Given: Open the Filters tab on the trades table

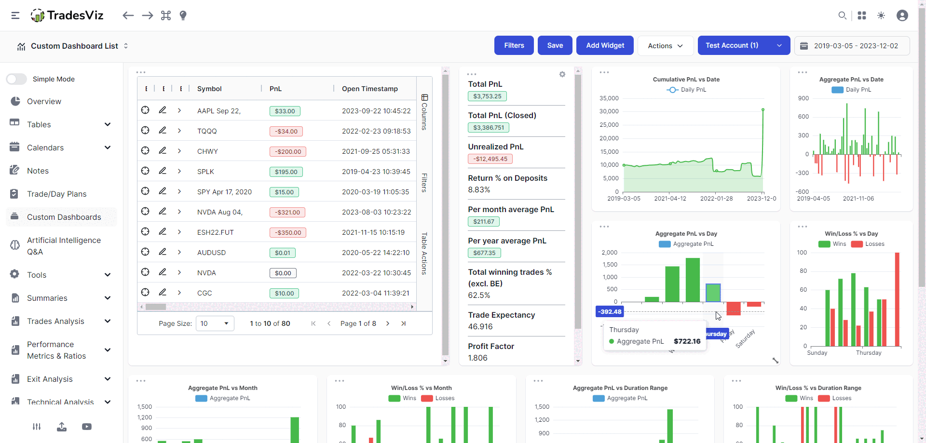Looking at the screenshot, I should [x=424, y=182].
